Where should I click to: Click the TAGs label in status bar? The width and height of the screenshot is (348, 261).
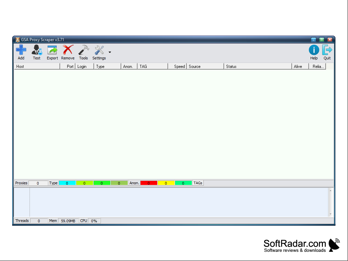[x=198, y=183]
